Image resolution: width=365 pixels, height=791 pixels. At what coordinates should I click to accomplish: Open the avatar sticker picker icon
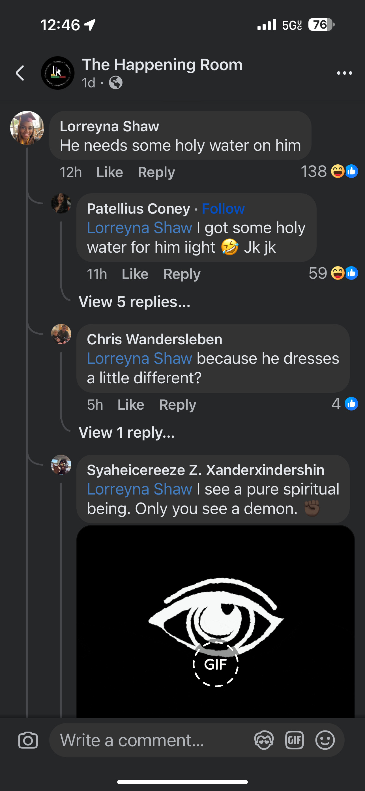pos(264,740)
